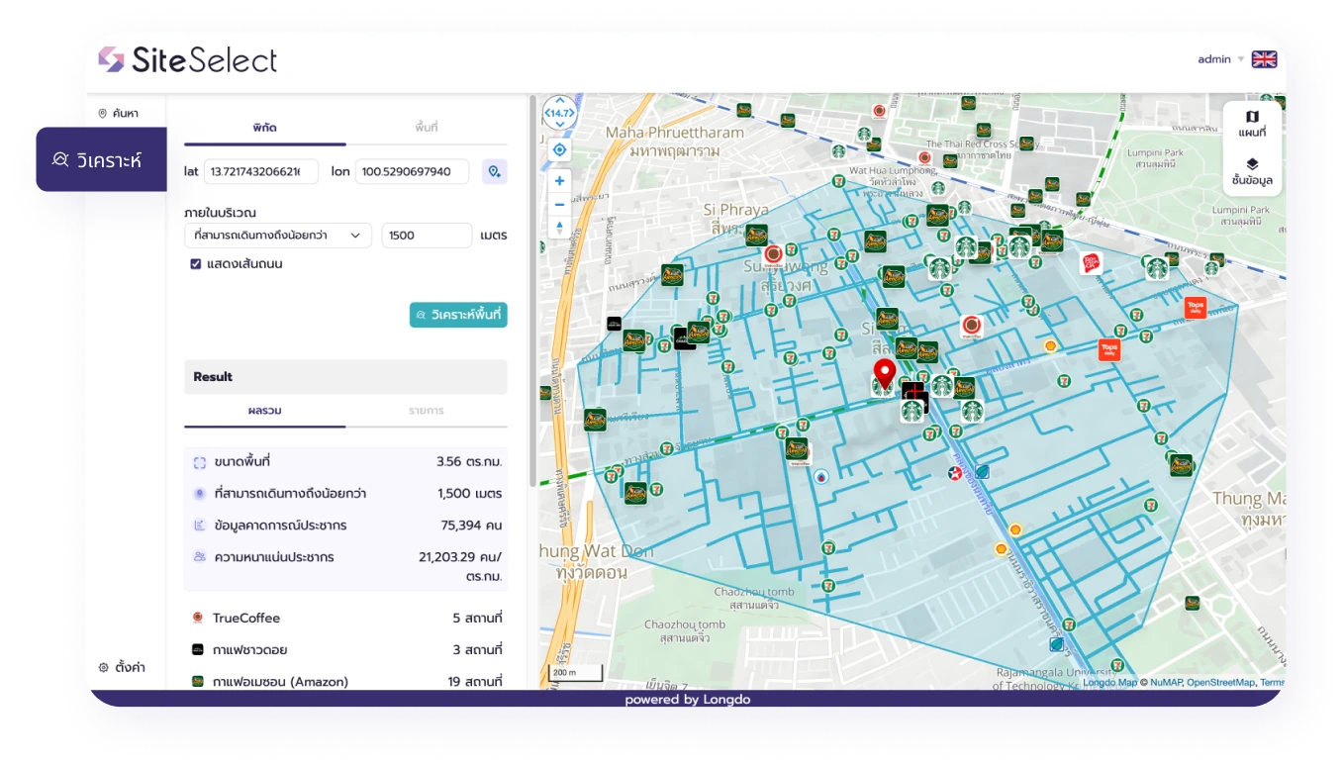Click the TrueCoffee row icon
Viewport: 1344px width, 768px height.
click(198, 618)
